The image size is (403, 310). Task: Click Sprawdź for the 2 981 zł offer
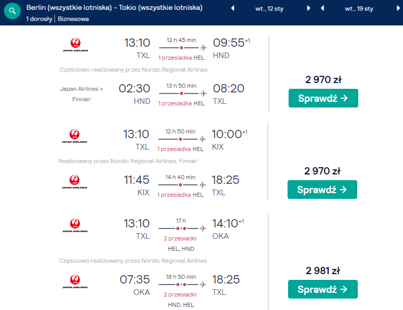(322, 289)
